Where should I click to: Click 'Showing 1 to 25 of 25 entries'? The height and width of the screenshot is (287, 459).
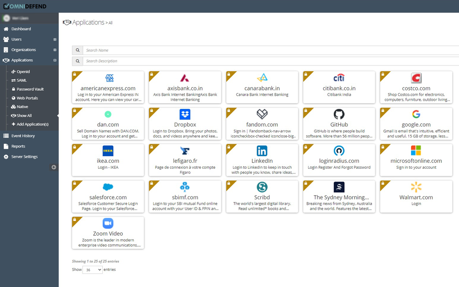(x=96, y=261)
